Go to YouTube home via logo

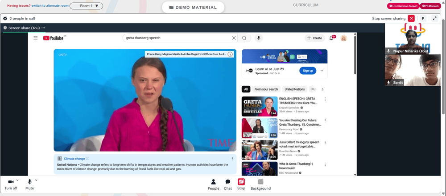click(x=54, y=38)
